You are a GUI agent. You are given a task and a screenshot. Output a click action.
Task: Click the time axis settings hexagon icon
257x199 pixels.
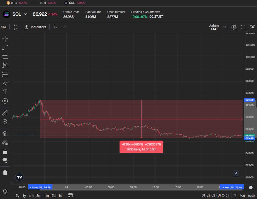tap(251, 187)
